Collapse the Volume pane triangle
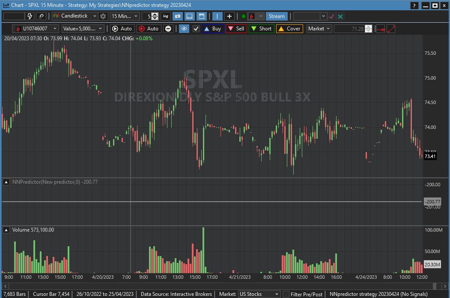Screen dimensions: 450x298 [6, 230]
